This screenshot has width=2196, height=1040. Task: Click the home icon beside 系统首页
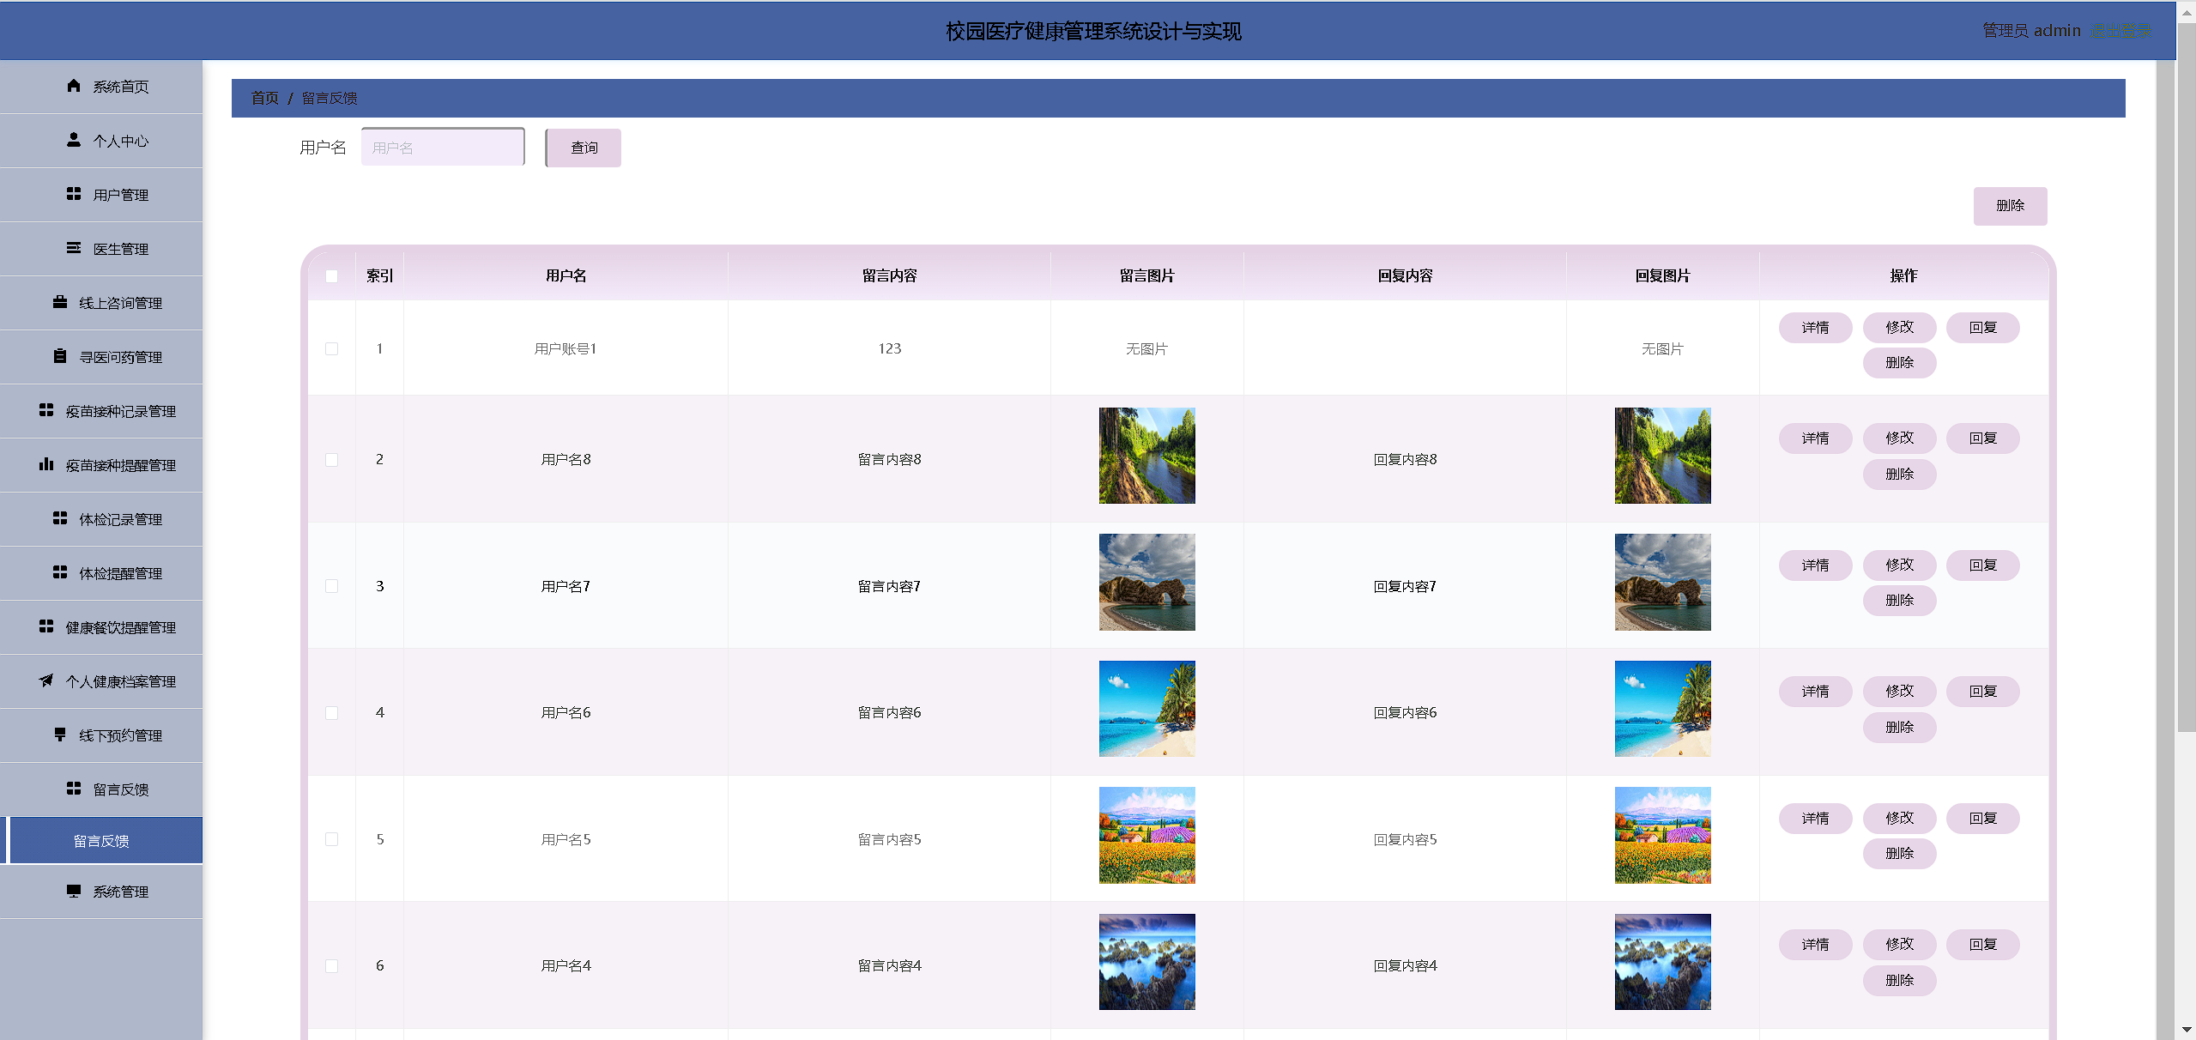tap(74, 86)
